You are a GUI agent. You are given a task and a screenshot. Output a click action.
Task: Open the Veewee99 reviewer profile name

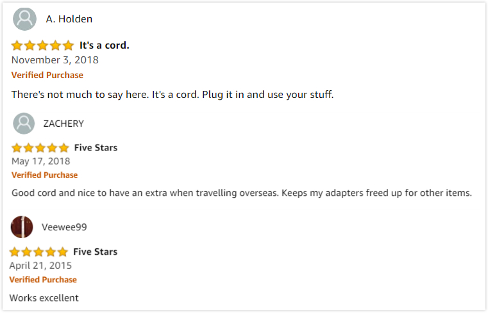click(x=64, y=227)
